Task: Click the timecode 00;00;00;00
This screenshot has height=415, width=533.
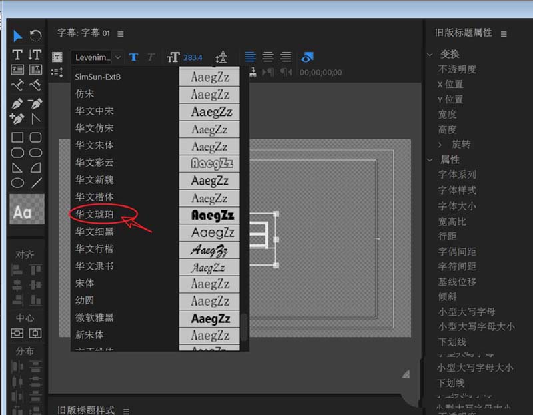Action: pyautogui.click(x=320, y=73)
